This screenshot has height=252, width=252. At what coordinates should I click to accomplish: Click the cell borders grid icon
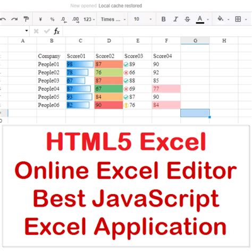pyautogui.click(x=238, y=19)
